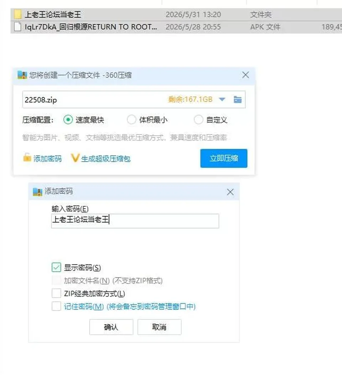Click the gold lock icon for 添加密码
Screen dimensions: 342x375
tap(27, 157)
